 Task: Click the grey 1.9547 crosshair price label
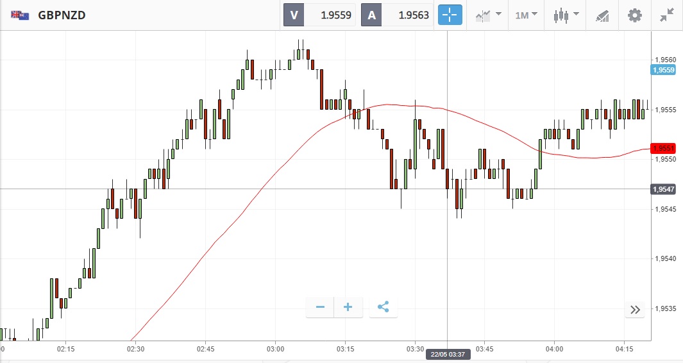pos(663,189)
